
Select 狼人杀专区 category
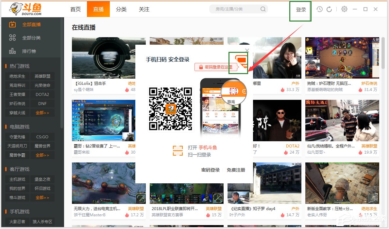pos(42,221)
